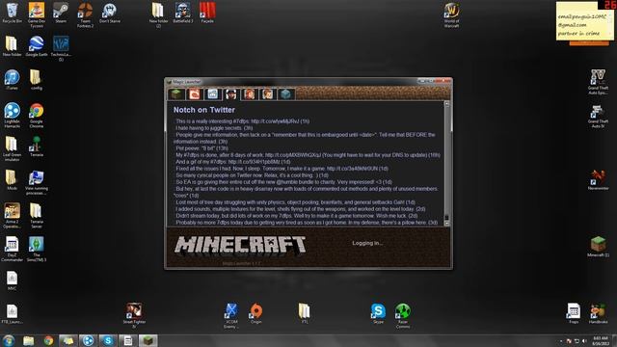The width and height of the screenshot is (617, 347).
Task: Select the Terraria desktop icon
Action: click(x=37, y=147)
